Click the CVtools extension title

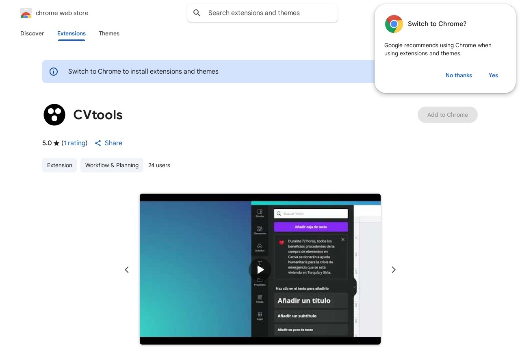pyautogui.click(x=98, y=115)
